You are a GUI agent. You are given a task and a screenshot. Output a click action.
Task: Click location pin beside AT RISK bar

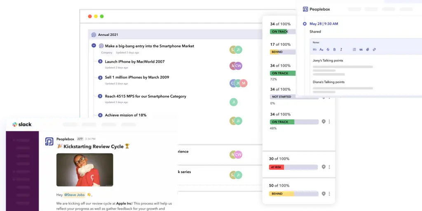coord(324,167)
